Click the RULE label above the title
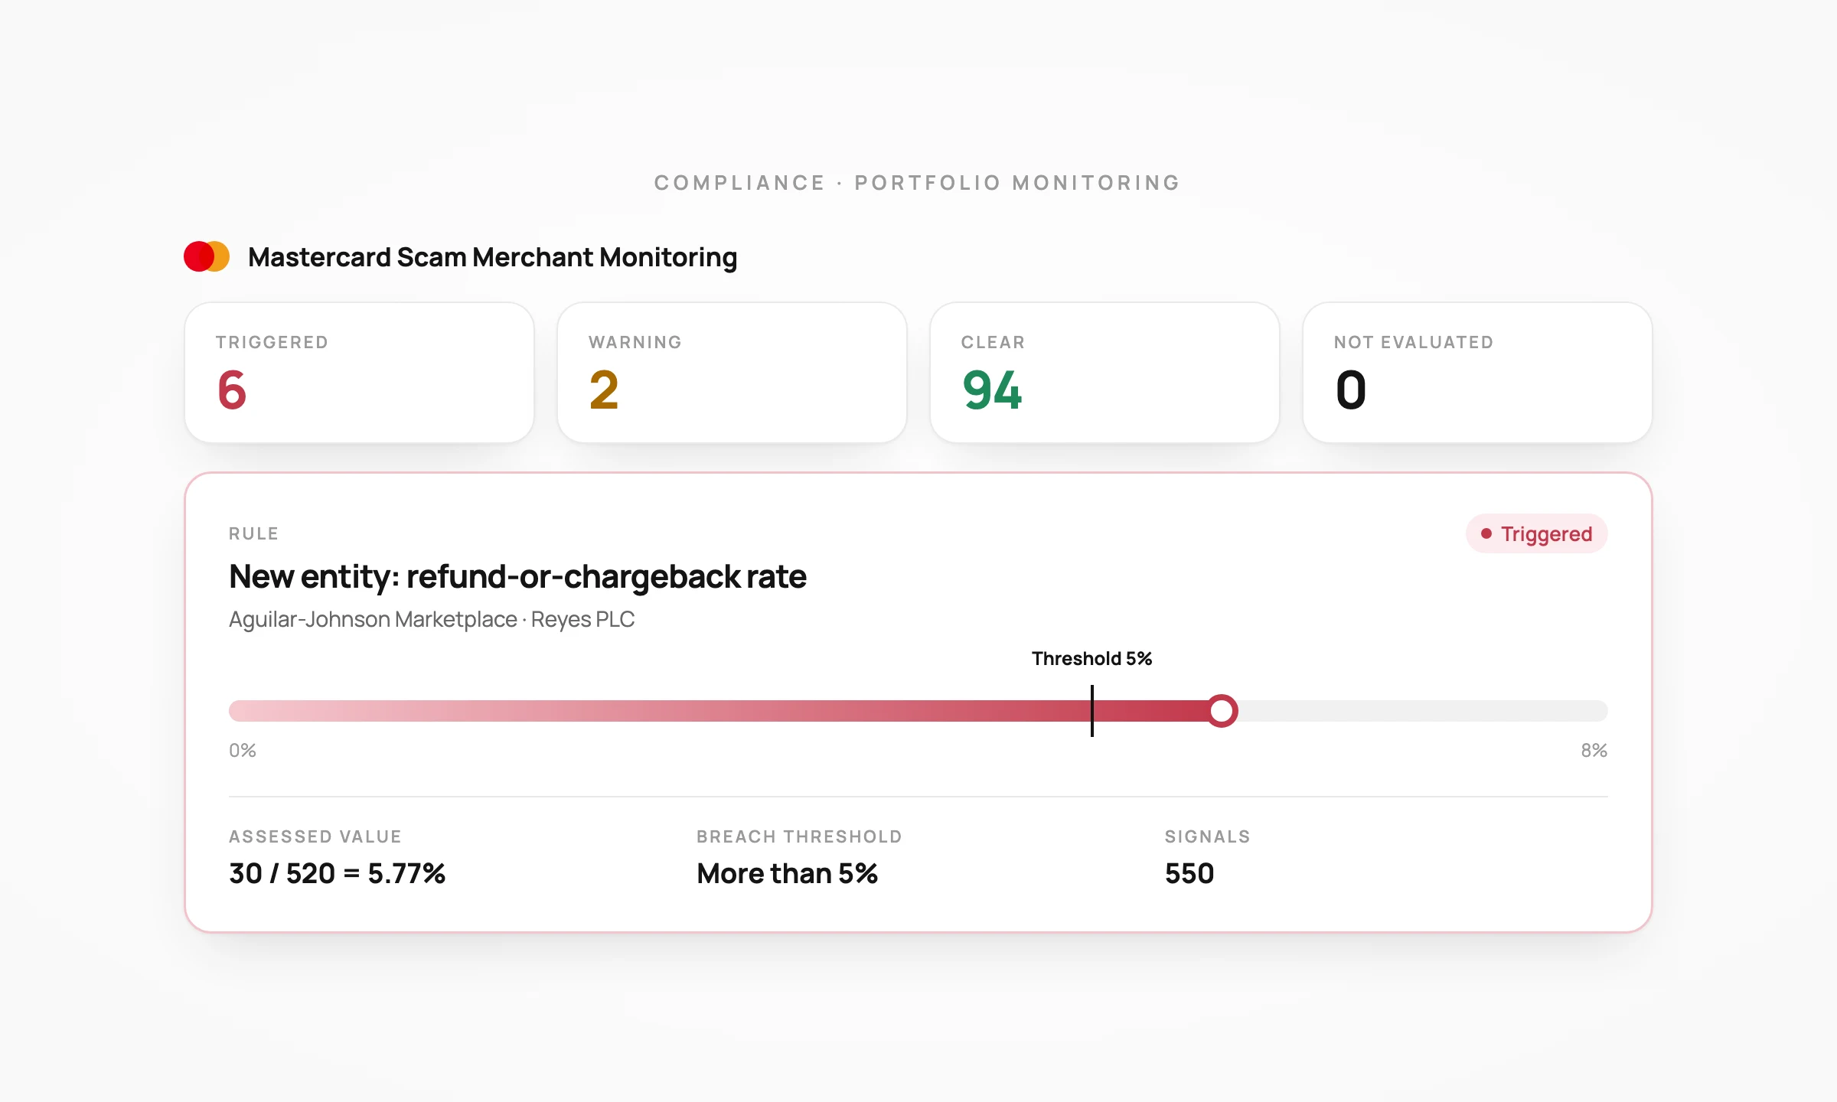 click(253, 533)
